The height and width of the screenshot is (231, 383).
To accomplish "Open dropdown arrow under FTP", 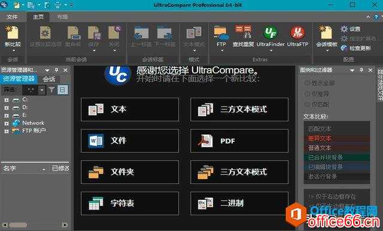I will click(x=222, y=50).
